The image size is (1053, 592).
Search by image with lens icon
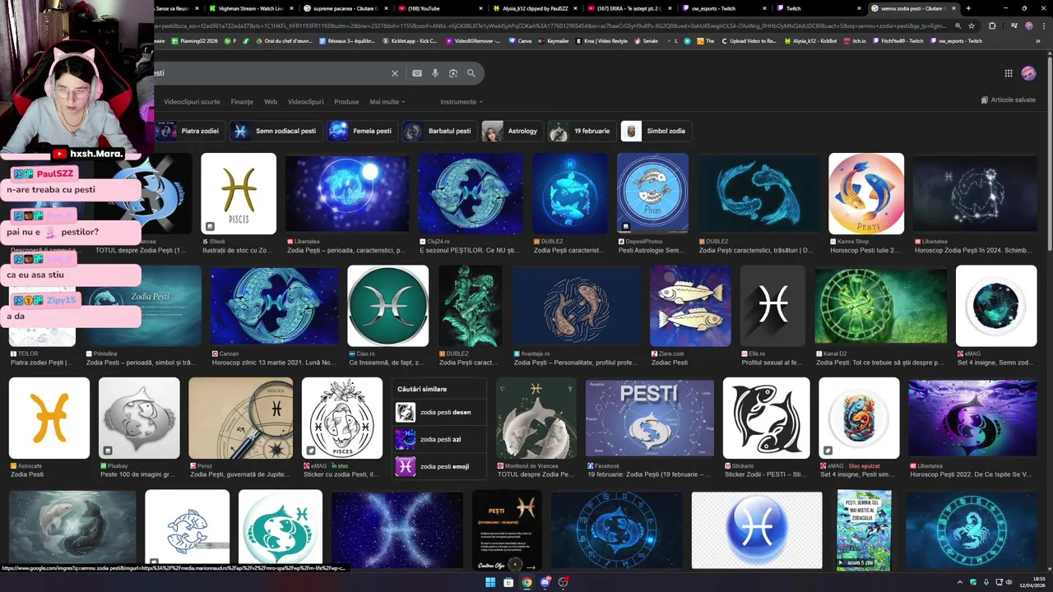click(453, 73)
